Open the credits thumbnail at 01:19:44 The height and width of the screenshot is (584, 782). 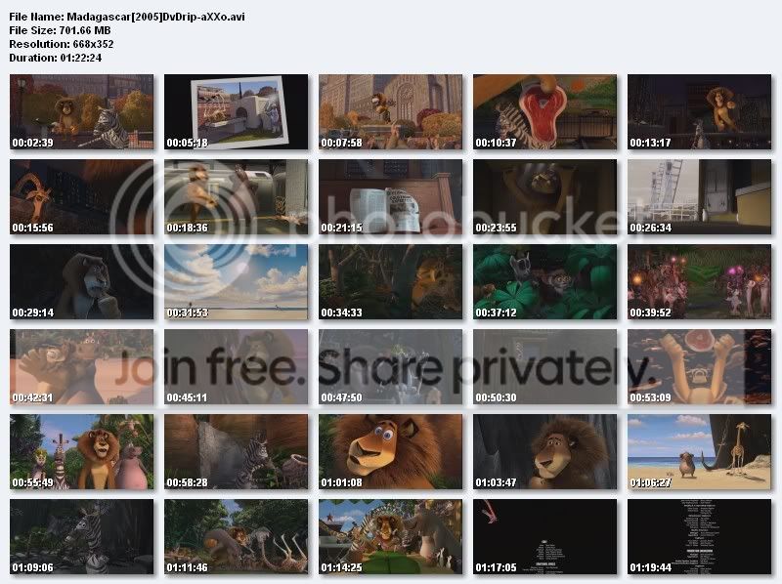pos(699,537)
